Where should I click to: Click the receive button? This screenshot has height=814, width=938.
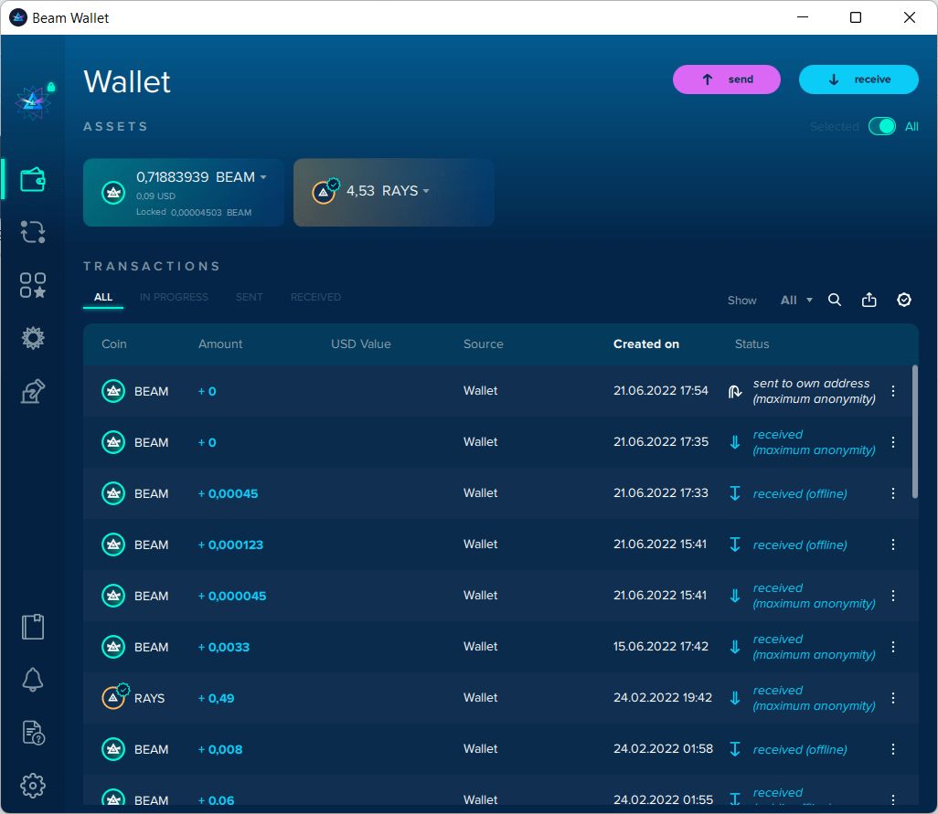pos(858,79)
